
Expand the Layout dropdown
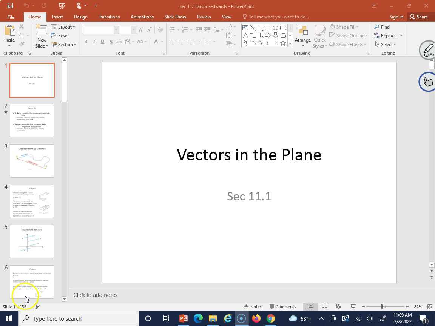coord(63,27)
